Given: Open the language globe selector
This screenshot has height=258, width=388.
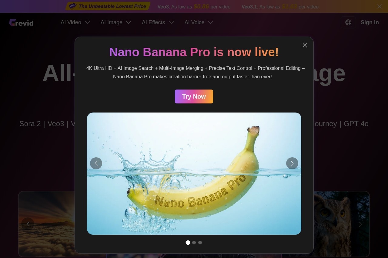Looking at the screenshot, I should click(x=348, y=22).
